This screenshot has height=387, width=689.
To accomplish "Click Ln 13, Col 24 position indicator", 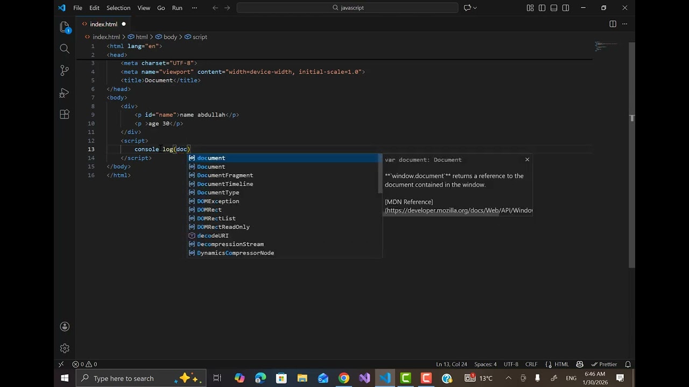I will point(451,364).
